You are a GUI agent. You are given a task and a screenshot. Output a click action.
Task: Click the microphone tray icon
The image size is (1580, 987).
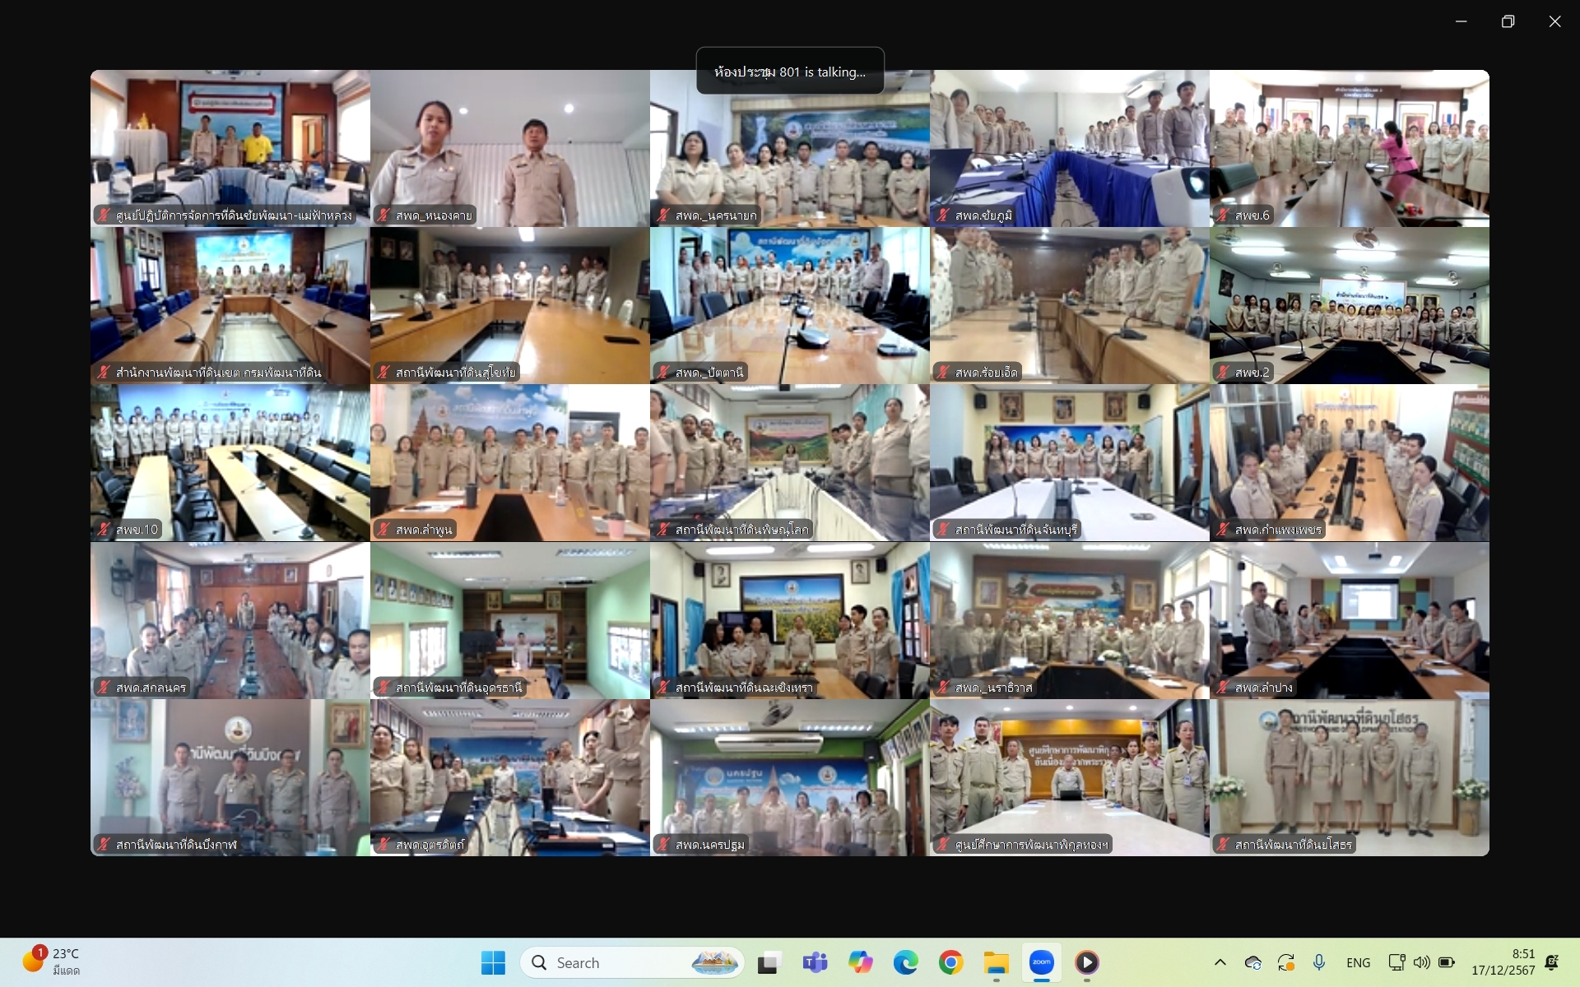tap(1319, 962)
